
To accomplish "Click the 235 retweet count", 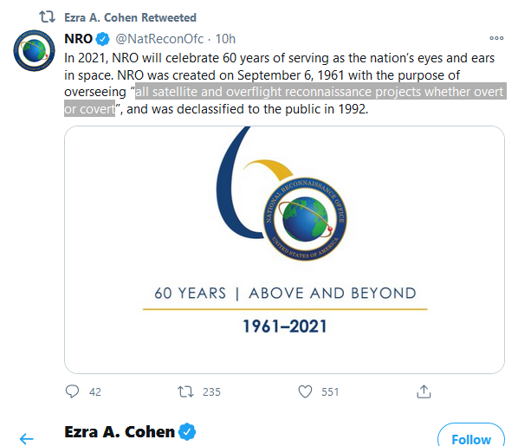I will point(211,391).
